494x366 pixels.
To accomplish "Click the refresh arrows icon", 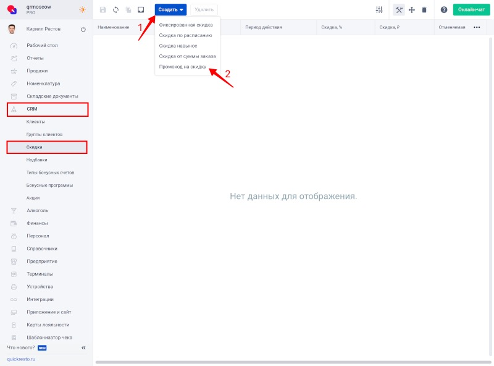I will pos(115,10).
